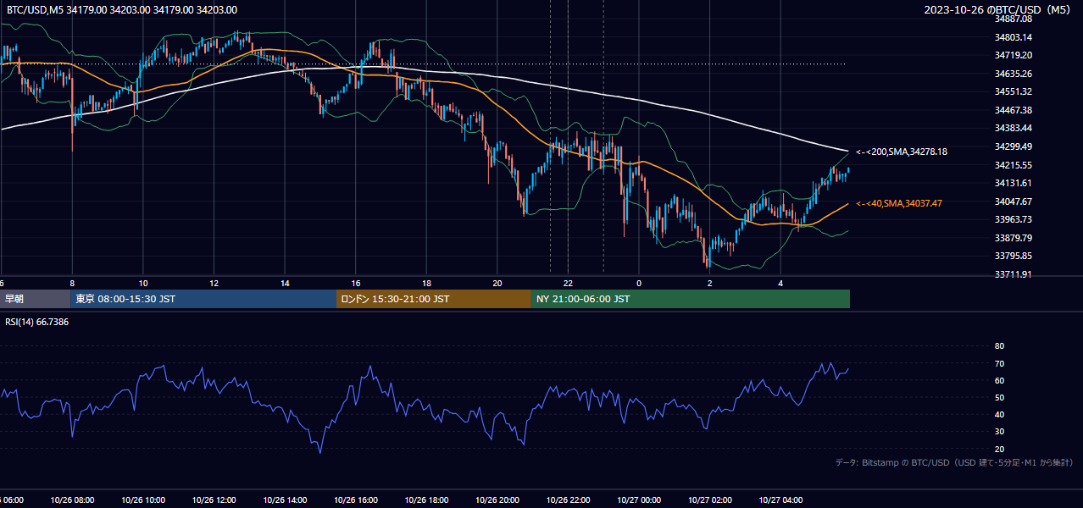Click time label 10/26 16:00

click(x=356, y=500)
